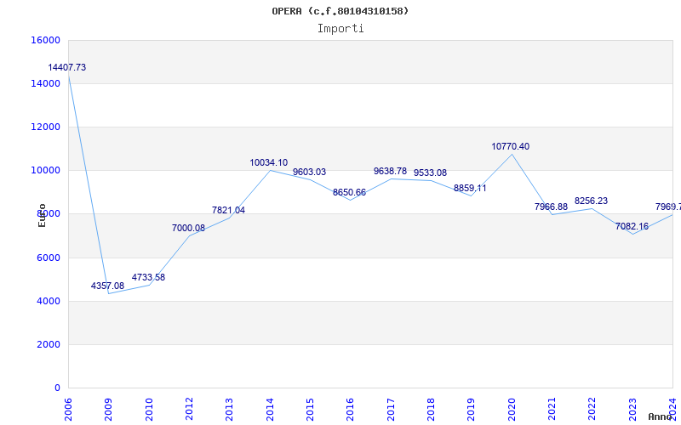Select the 14407.73 data label
681x425 pixels.
pos(67,68)
